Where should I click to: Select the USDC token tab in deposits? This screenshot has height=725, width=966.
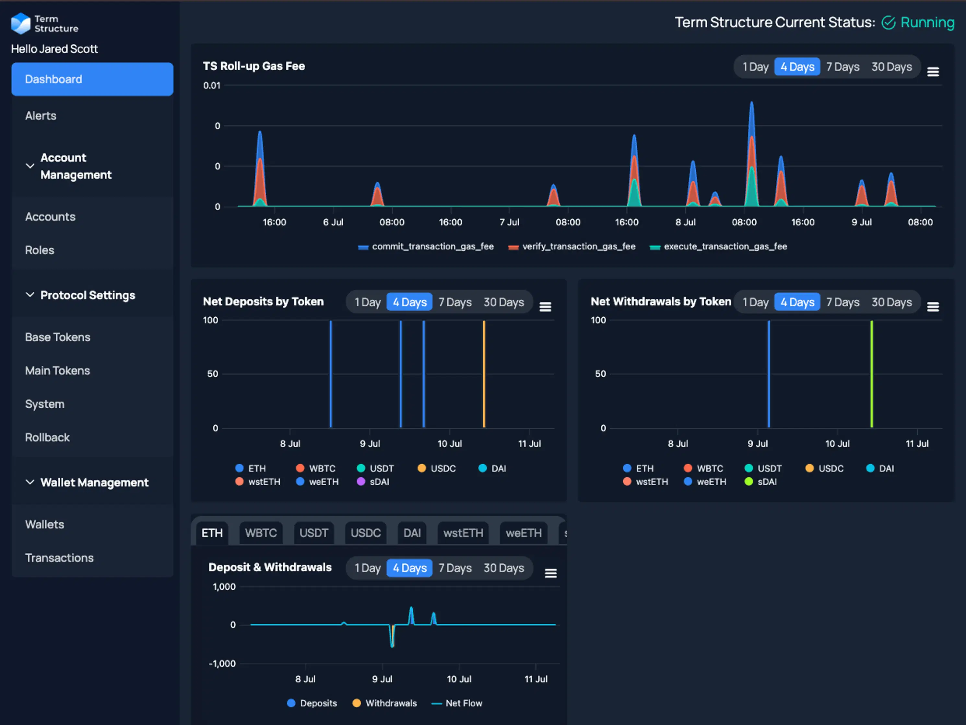tap(364, 533)
